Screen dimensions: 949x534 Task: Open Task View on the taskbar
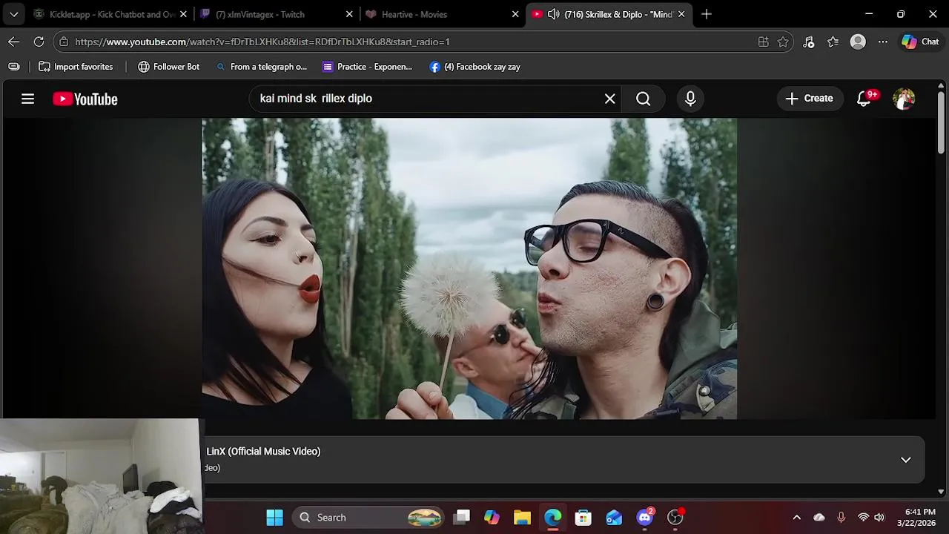(462, 518)
